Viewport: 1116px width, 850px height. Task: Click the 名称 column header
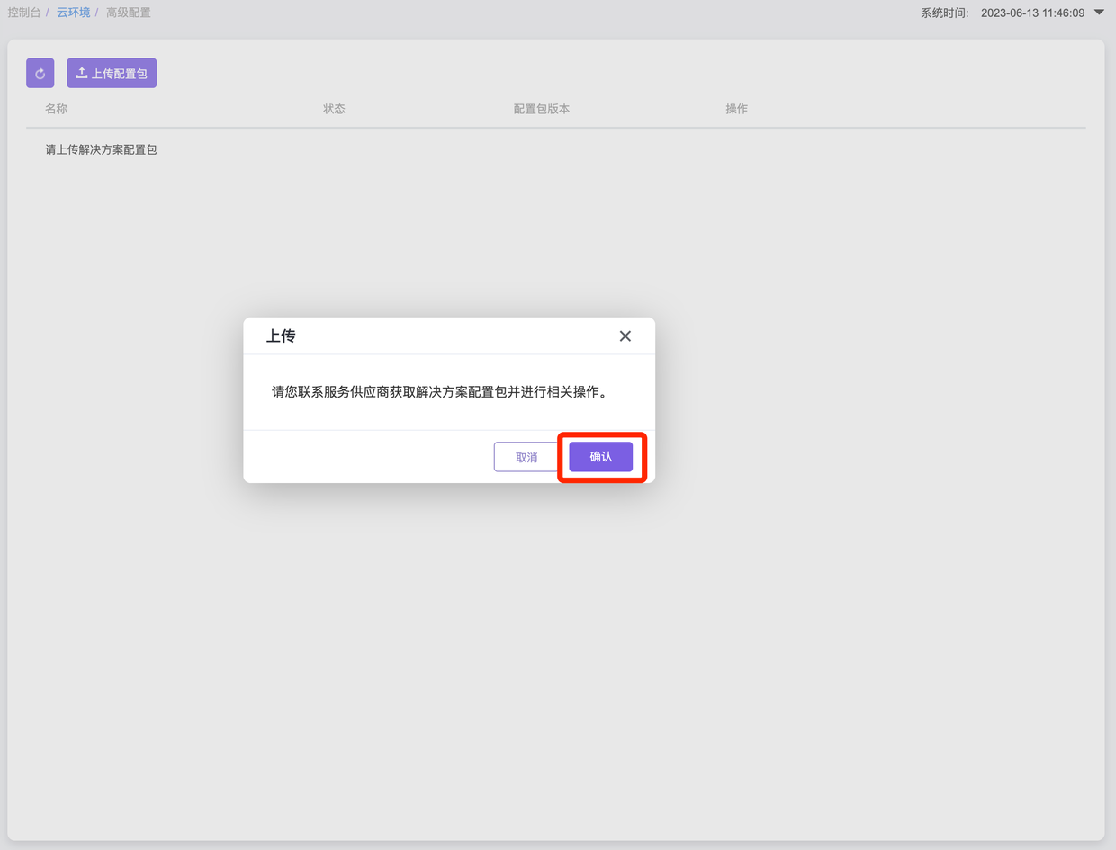pyautogui.click(x=56, y=109)
